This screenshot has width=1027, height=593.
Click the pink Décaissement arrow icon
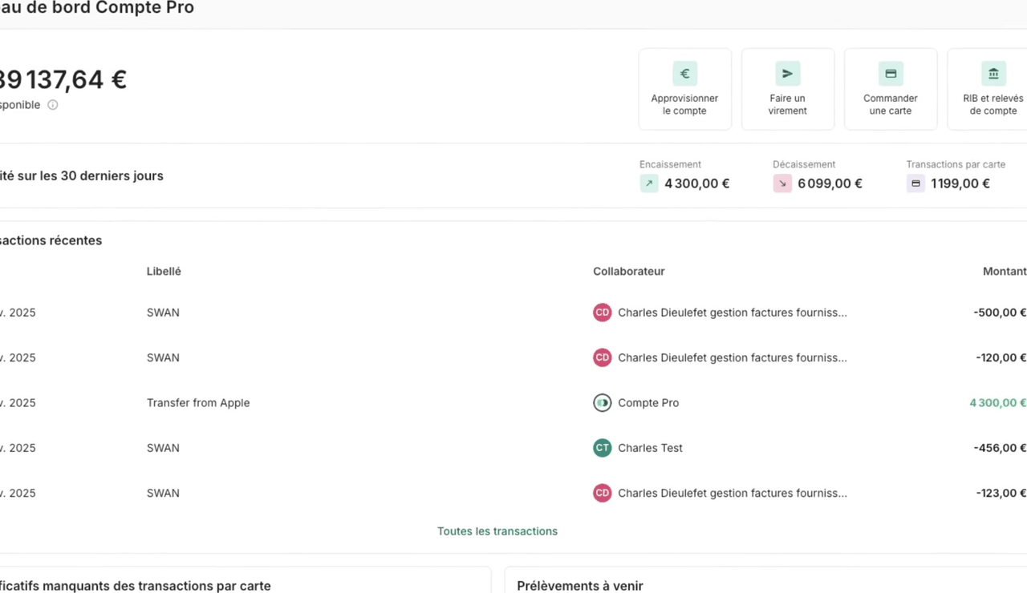[x=782, y=184]
